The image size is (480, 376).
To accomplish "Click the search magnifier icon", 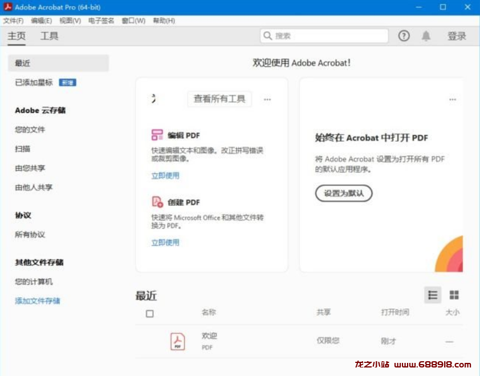I will [x=267, y=36].
